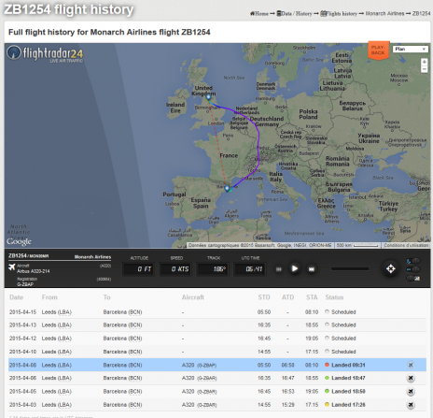Center map on aircraft with crosshair icon

391,268
